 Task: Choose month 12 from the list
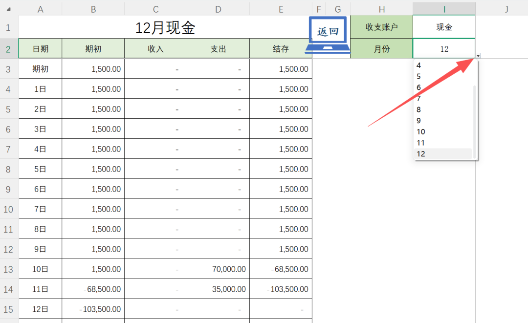[x=421, y=154]
